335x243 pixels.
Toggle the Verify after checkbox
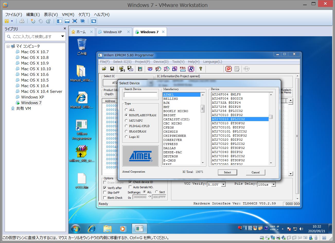(x=105, y=188)
